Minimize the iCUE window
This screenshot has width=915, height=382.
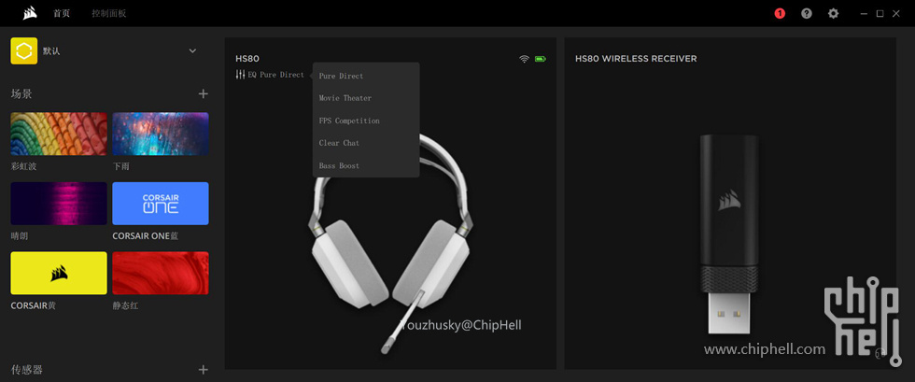(x=864, y=13)
